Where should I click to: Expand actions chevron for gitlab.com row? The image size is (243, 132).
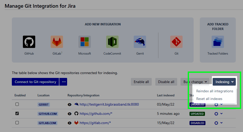pyautogui.click(x=221, y=123)
